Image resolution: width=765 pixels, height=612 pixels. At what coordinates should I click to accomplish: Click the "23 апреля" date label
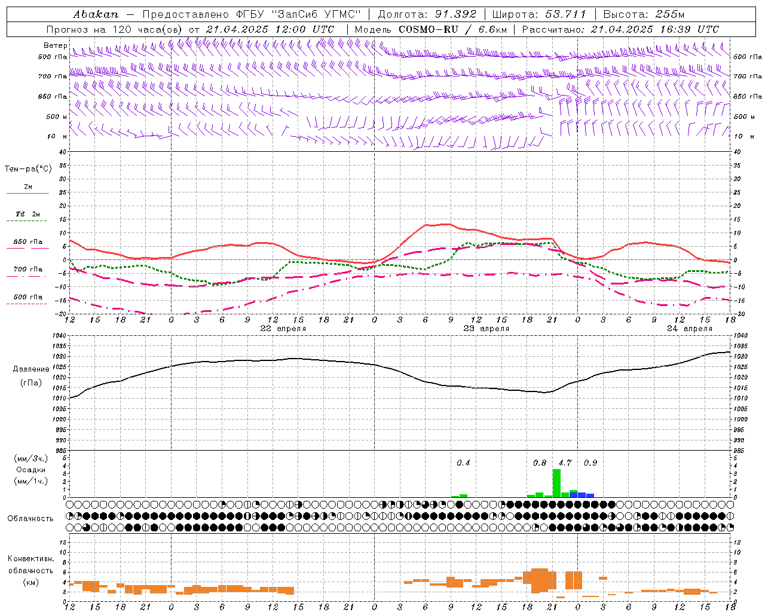coord(486,329)
